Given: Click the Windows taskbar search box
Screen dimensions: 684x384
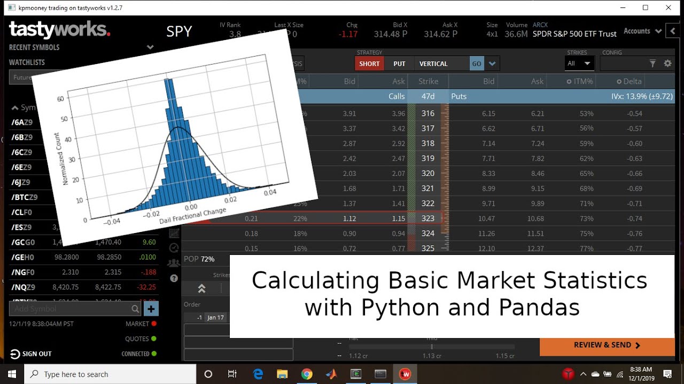Looking at the screenshot, I should [x=111, y=374].
